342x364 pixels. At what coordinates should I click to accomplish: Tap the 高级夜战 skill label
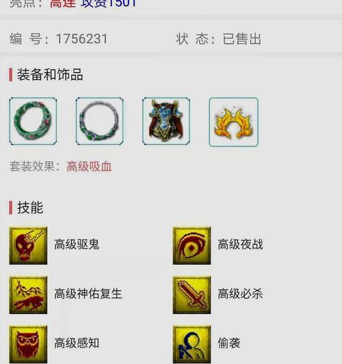[240, 244]
